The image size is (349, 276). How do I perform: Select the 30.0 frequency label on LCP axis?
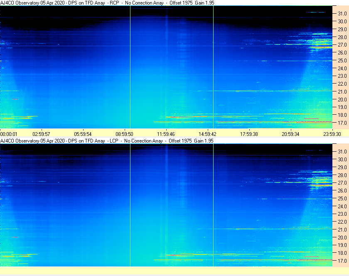click(x=342, y=159)
